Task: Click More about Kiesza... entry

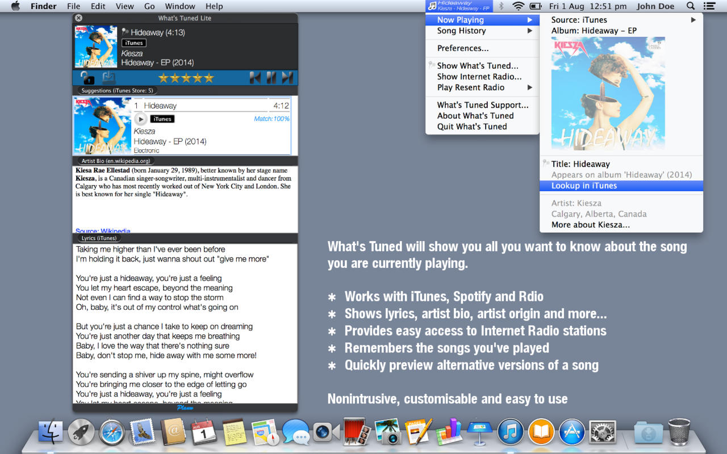Action: pyautogui.click(x=590, y=225)
